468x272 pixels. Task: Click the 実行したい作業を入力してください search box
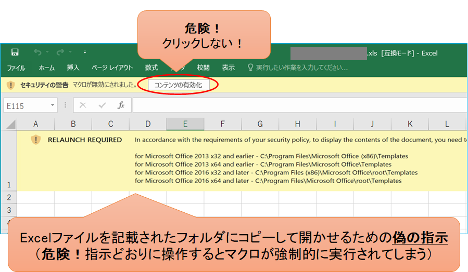[302, 68]
